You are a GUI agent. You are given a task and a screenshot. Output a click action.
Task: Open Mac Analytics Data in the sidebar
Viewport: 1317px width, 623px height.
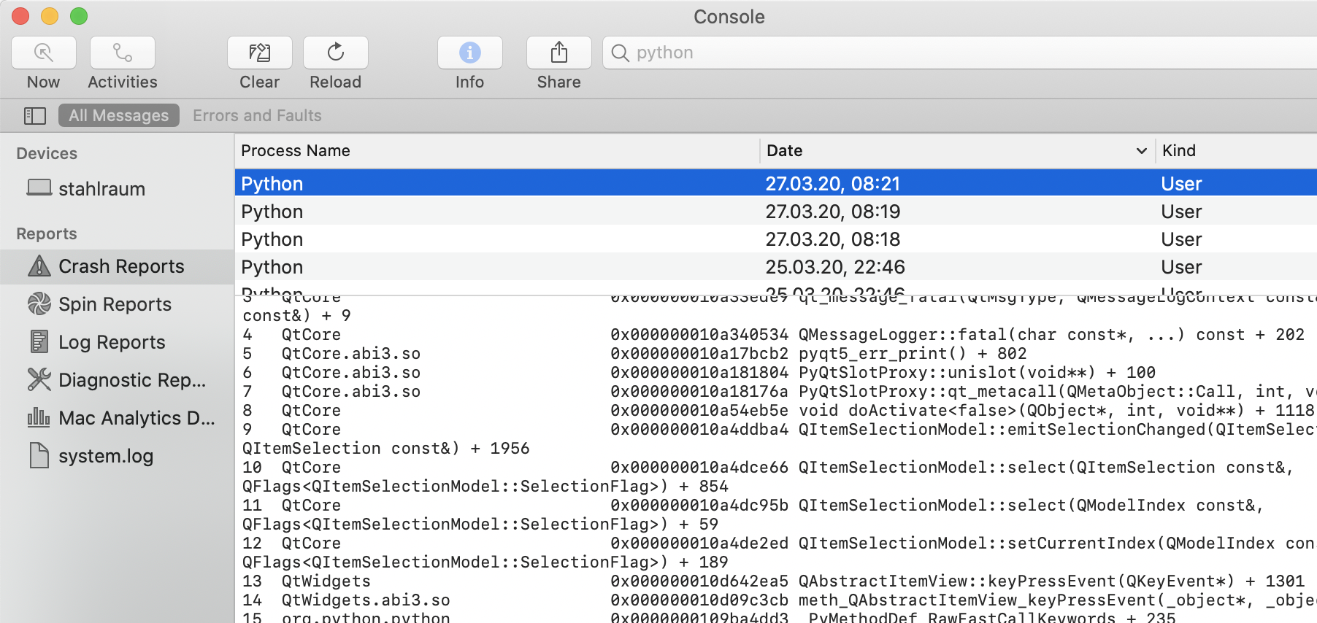pyautogui.click(x=117, y=418)
